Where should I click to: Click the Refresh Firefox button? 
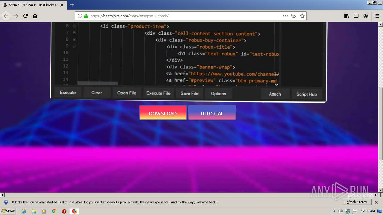click(x=357, y=202)
